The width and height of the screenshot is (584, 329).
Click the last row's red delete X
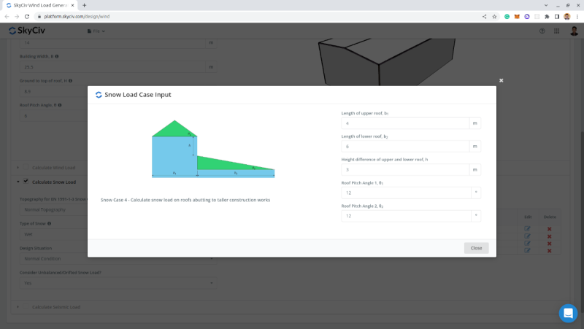click(x=550, y=251)
